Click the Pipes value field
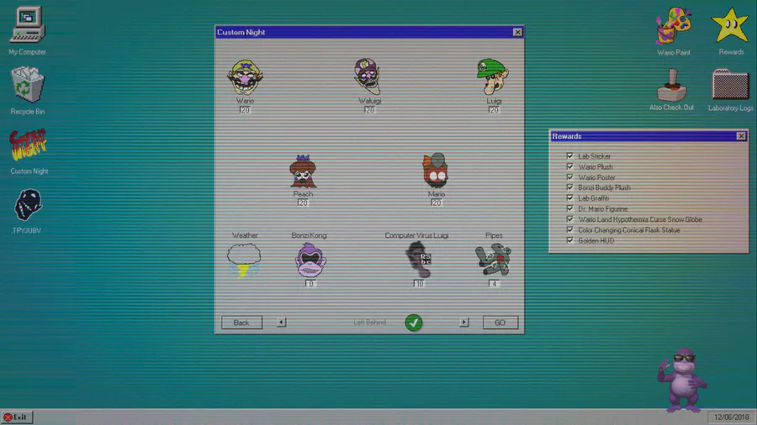The width and height of the screenshot is (757, 425). point(494,283)
